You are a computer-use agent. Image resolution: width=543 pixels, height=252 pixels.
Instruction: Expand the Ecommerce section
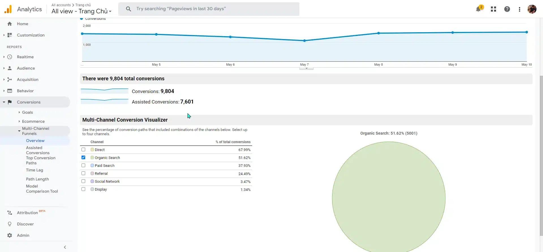pyautogui.click(x=33, y=121)
